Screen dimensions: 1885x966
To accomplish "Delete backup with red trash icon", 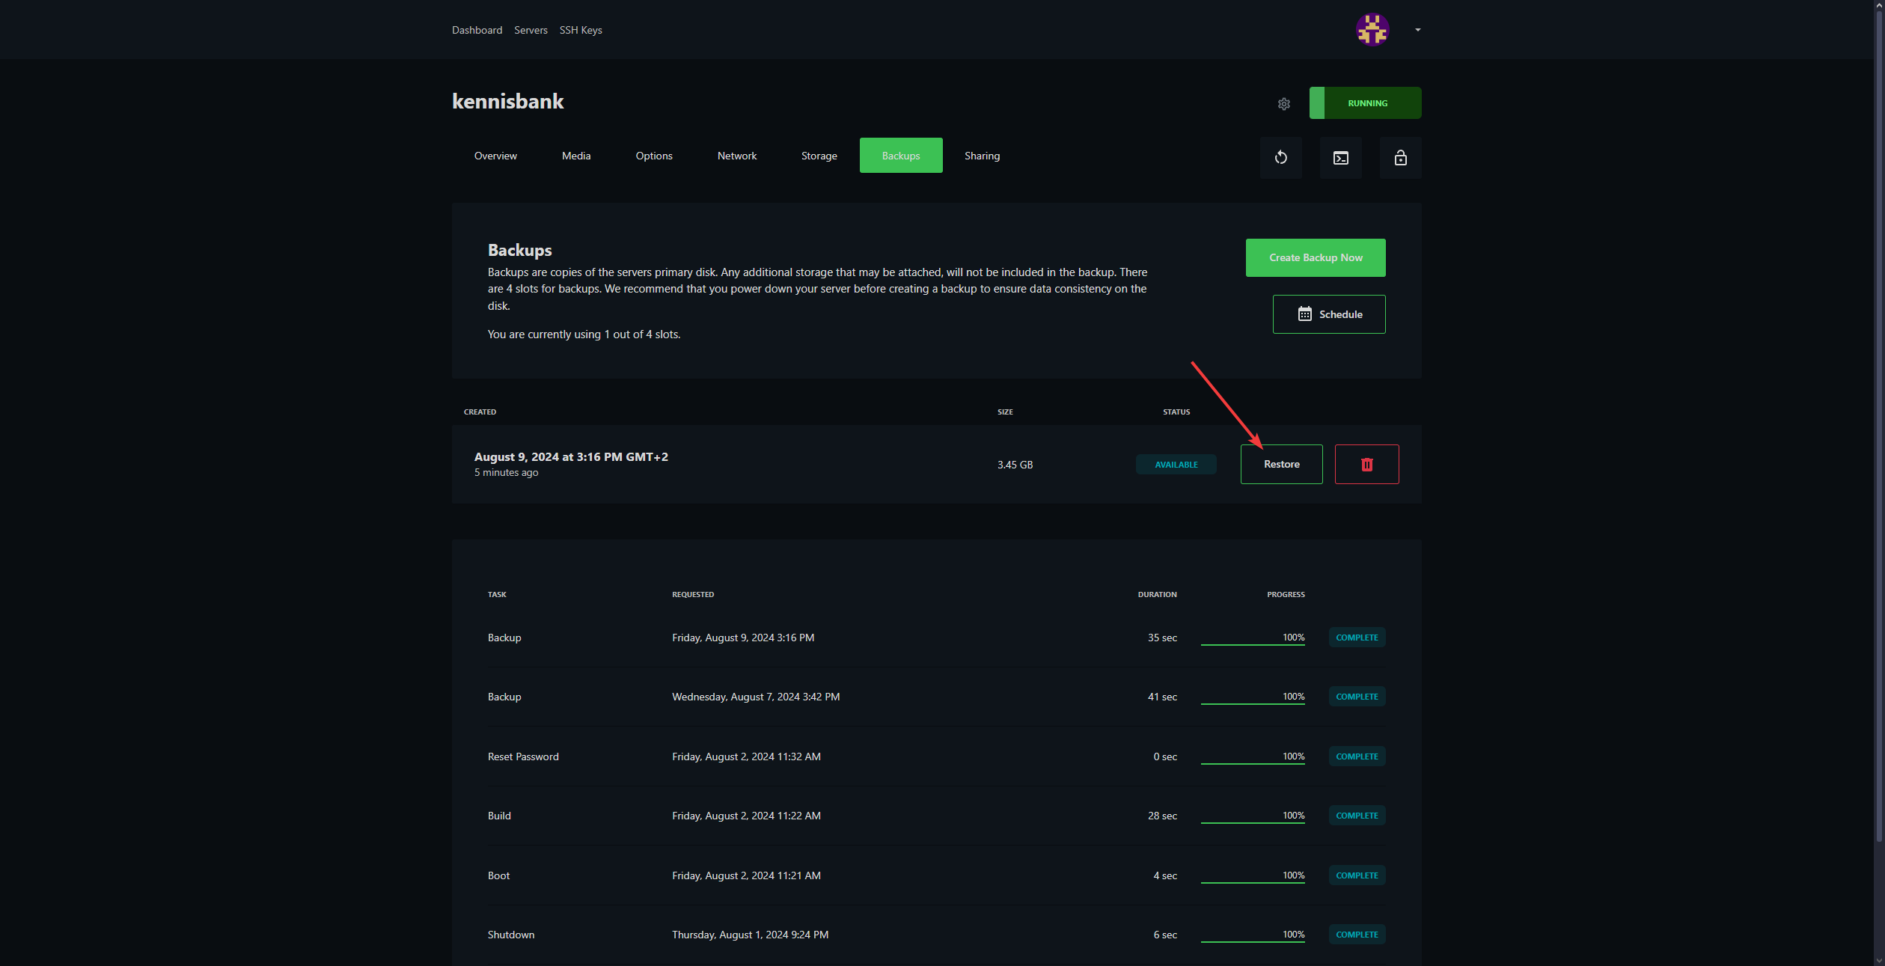I will (x=1366, y=465).
